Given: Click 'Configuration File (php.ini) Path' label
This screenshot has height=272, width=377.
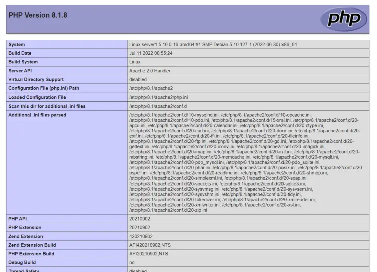Looking at the screenshot, I should point(44,88).
